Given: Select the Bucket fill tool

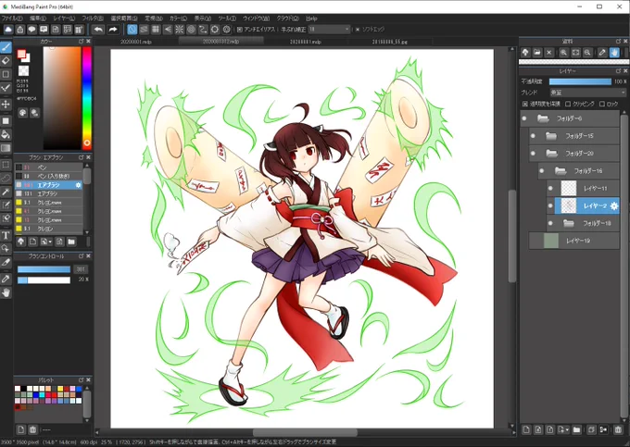Looking at the screenshot, I should (6, 134).
